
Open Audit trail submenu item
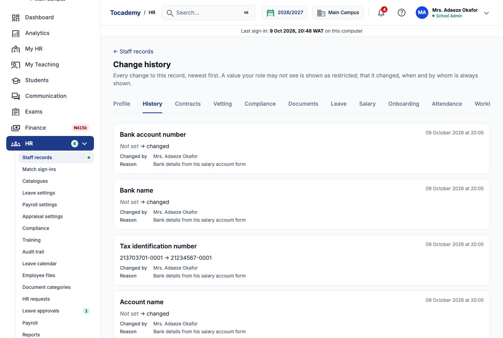tap(56, 252)
